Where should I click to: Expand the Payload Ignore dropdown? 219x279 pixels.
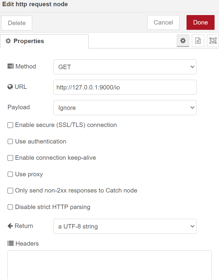click(125, 108)
